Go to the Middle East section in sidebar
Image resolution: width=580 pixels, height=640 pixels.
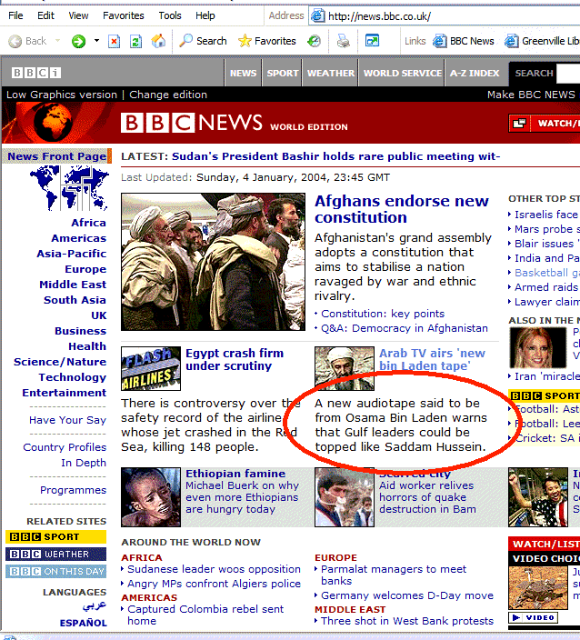[x=73, y=285]
